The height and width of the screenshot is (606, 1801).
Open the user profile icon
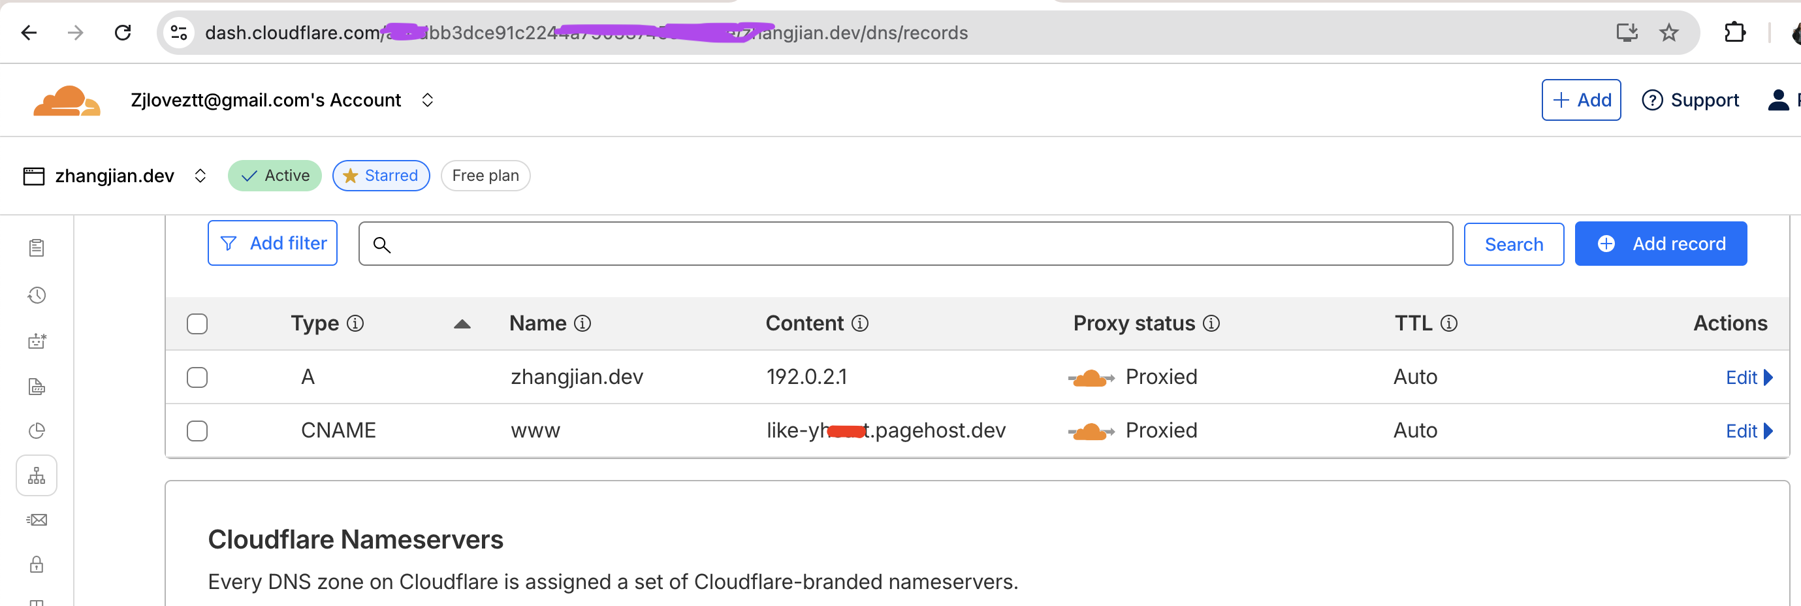click(x=1778, y=100)
